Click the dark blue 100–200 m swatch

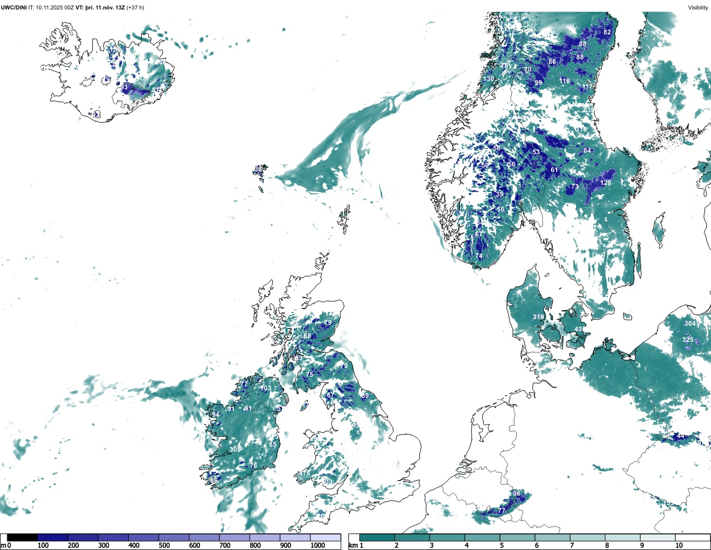[x=53, y=538]
